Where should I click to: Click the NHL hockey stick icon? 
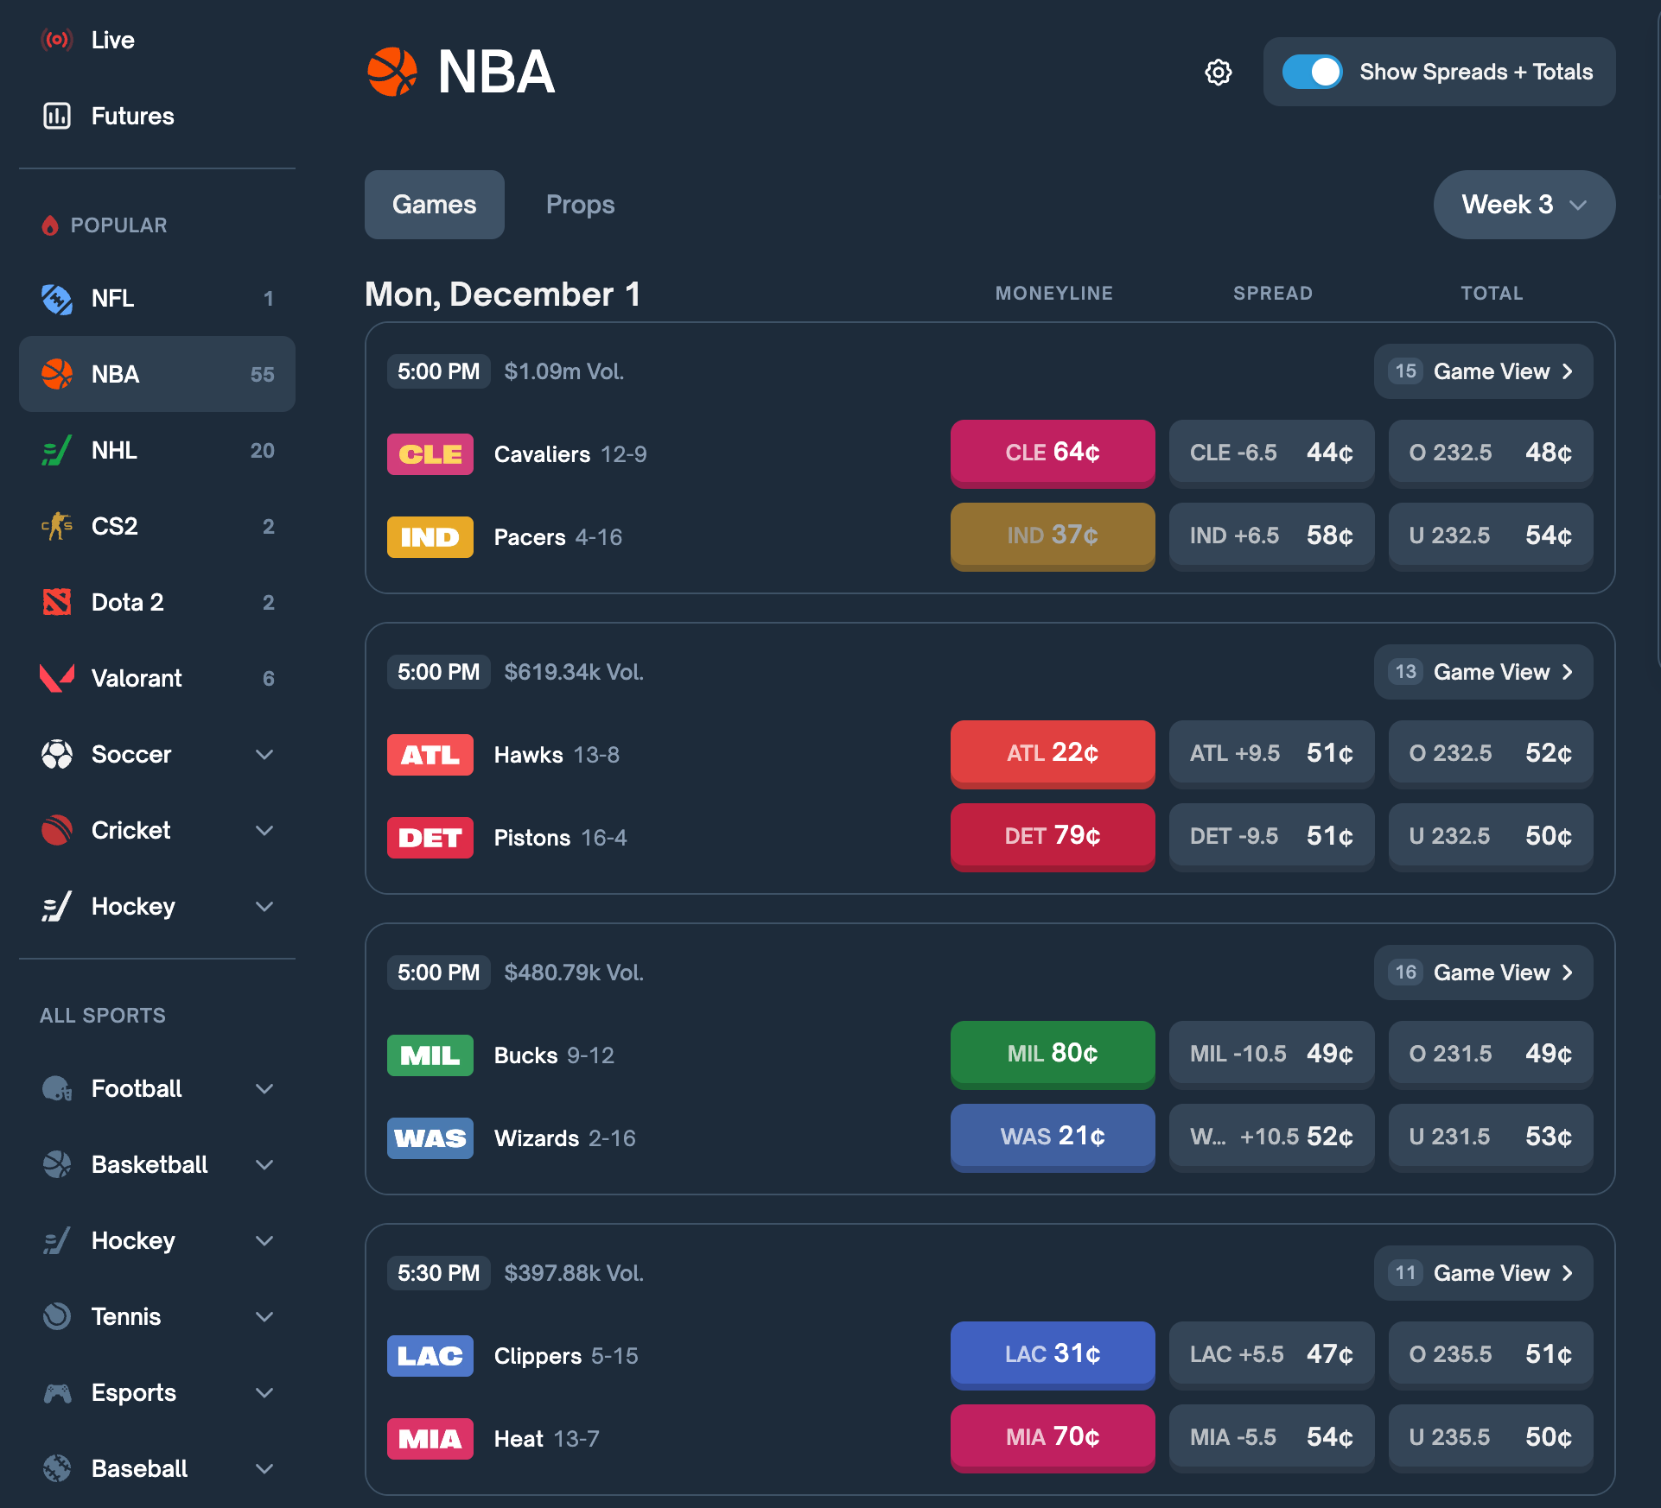[x=57, y=451]
